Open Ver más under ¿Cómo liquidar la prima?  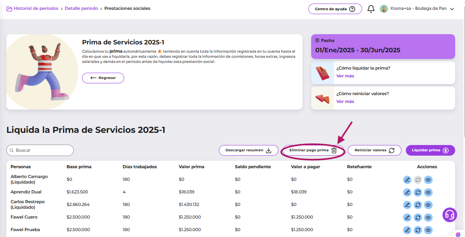(345, 76)
